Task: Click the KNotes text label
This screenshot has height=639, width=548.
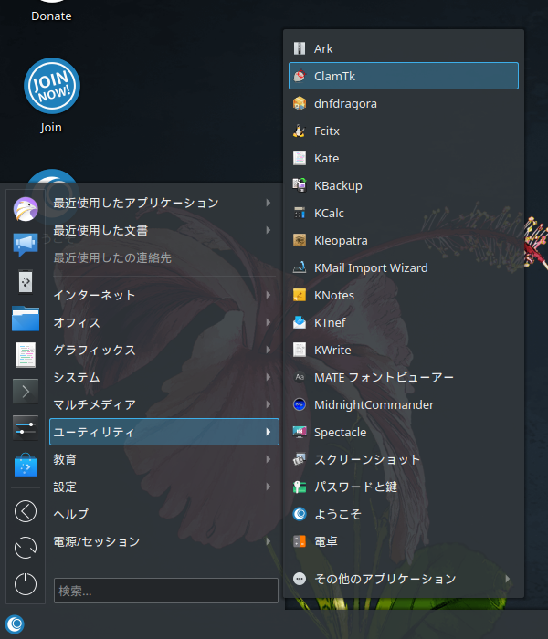Action: point(334,295)
